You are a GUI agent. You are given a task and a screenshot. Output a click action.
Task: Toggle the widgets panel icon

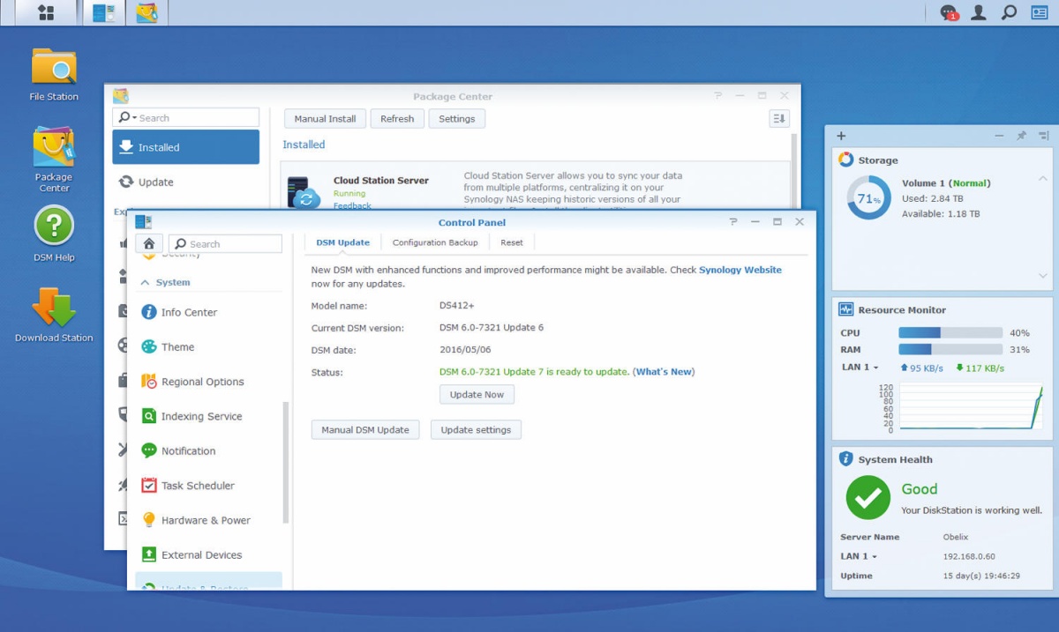coord(1040,12)
